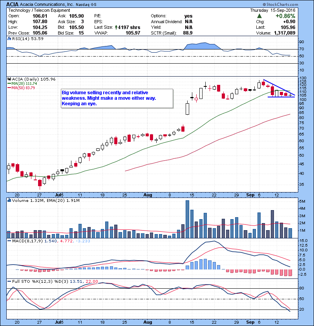Viewport: 314px width, 326px height.
Task: Click the green up triangle above Chg
Action: coord(259,16)
